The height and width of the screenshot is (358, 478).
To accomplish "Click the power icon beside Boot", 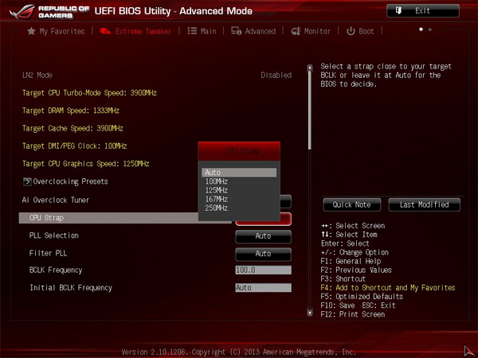I will click(x=351, y=31).
